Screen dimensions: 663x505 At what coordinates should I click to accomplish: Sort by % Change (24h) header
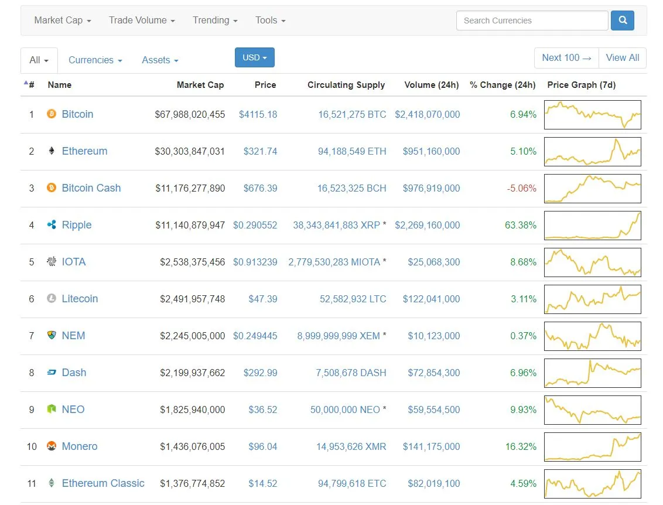[503, 84]
